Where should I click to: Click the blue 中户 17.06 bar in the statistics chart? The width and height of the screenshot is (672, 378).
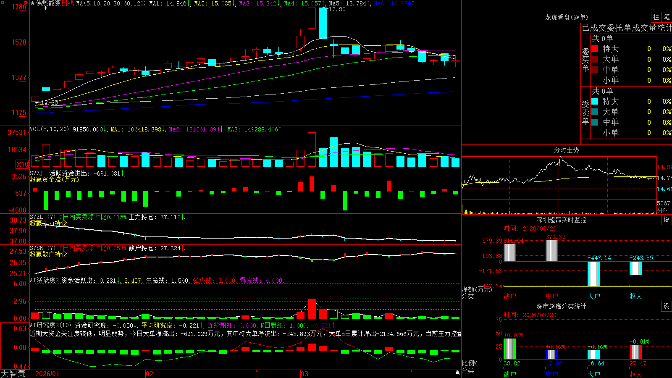(551, 355)
